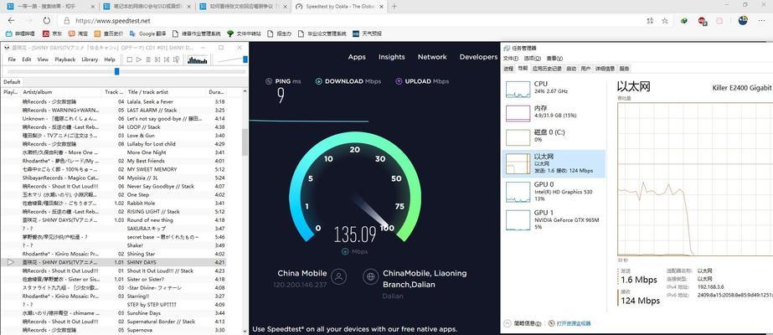
Task: Open the browser profile avatar
Action: click(743, 20)
